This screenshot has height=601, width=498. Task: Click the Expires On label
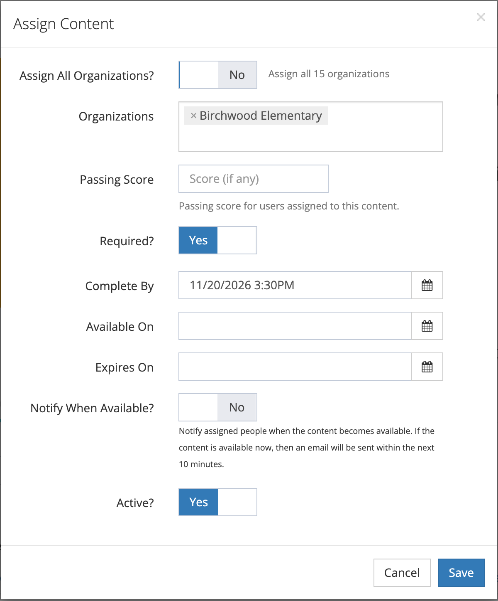pyautogui.click(x=124, y=367)
